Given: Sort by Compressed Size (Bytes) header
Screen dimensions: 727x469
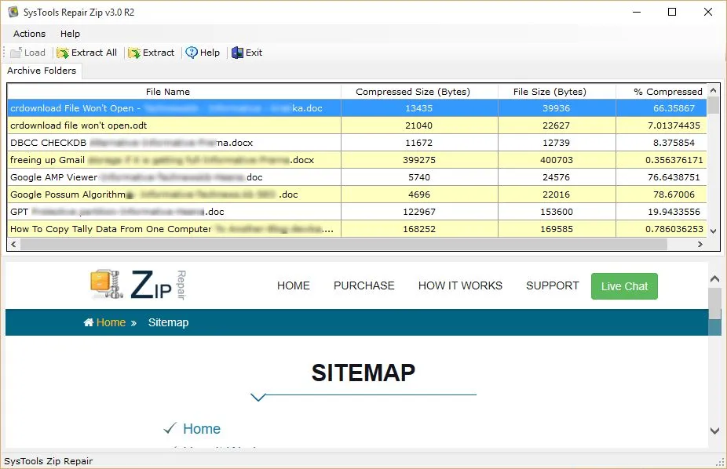Looking at the screenshot, I should point(419,92).
